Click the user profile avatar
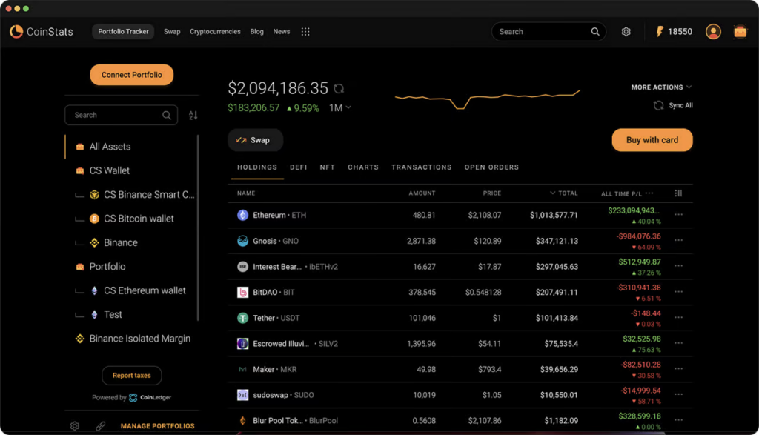759x435 pixels. [x=713, y=32]
